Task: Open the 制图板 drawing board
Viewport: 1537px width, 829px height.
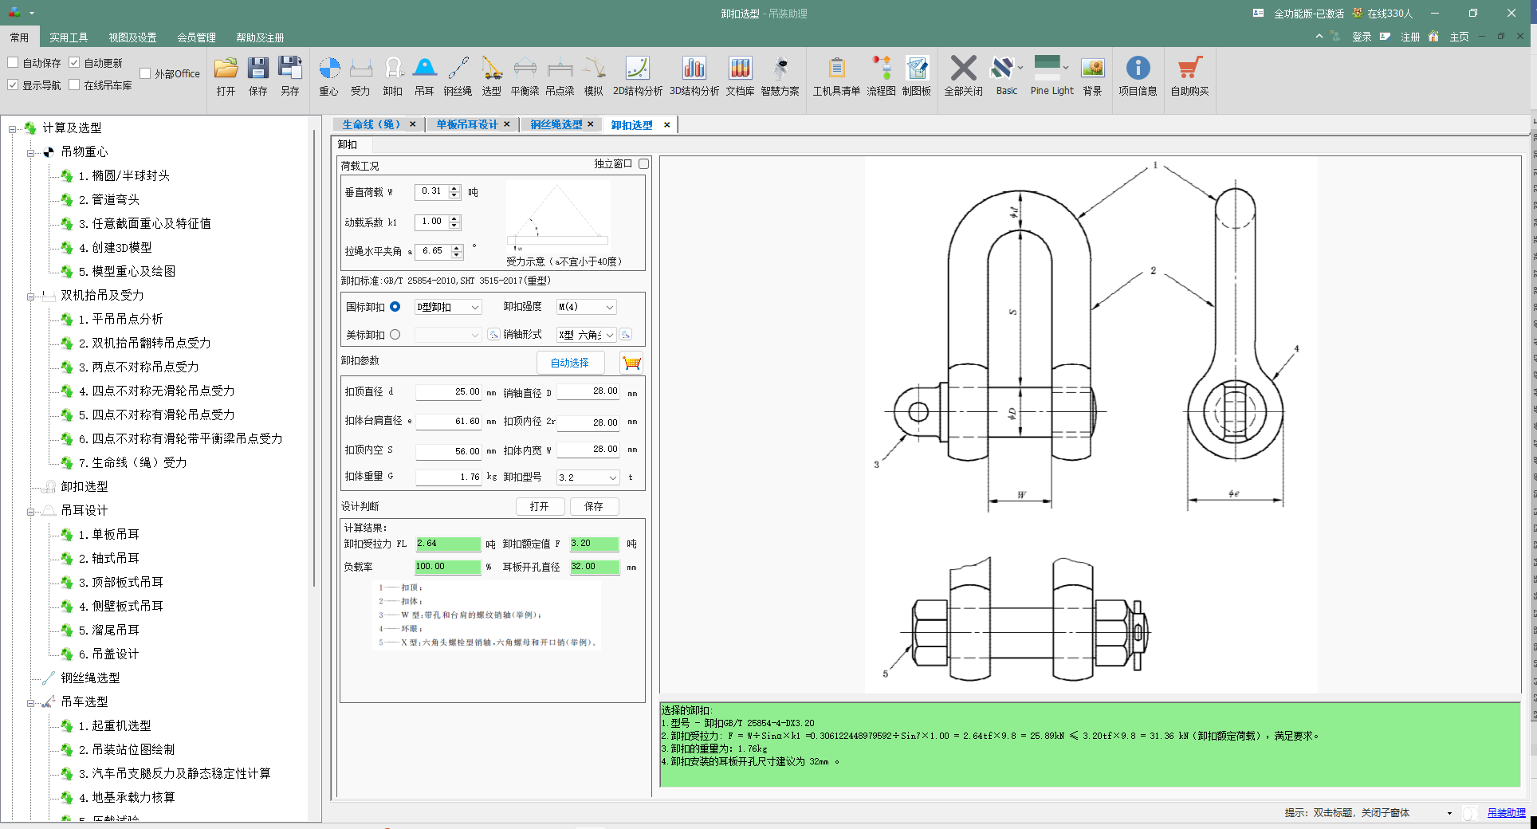Action: point(917,77)
